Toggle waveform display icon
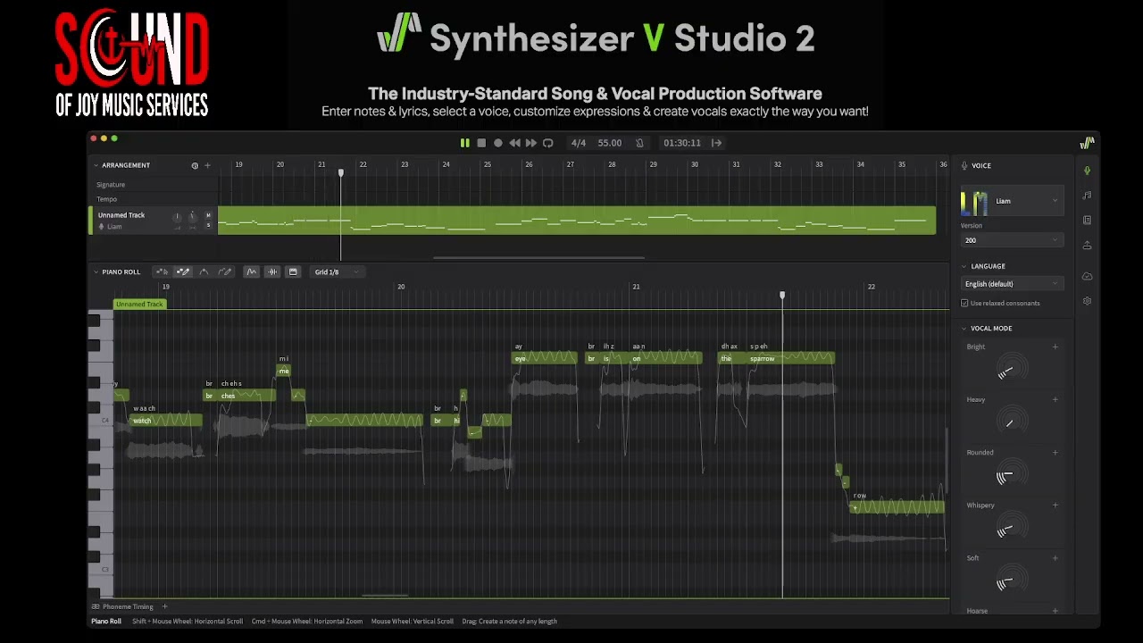The height and width of the screenshot is (643, 1143). pos(272,271)
